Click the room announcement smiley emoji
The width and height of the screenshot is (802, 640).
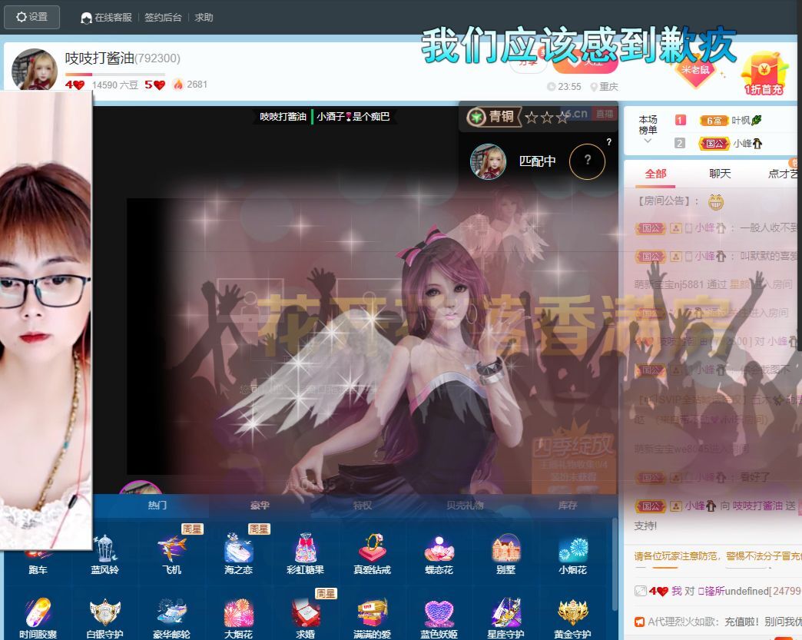pos(716,202)
